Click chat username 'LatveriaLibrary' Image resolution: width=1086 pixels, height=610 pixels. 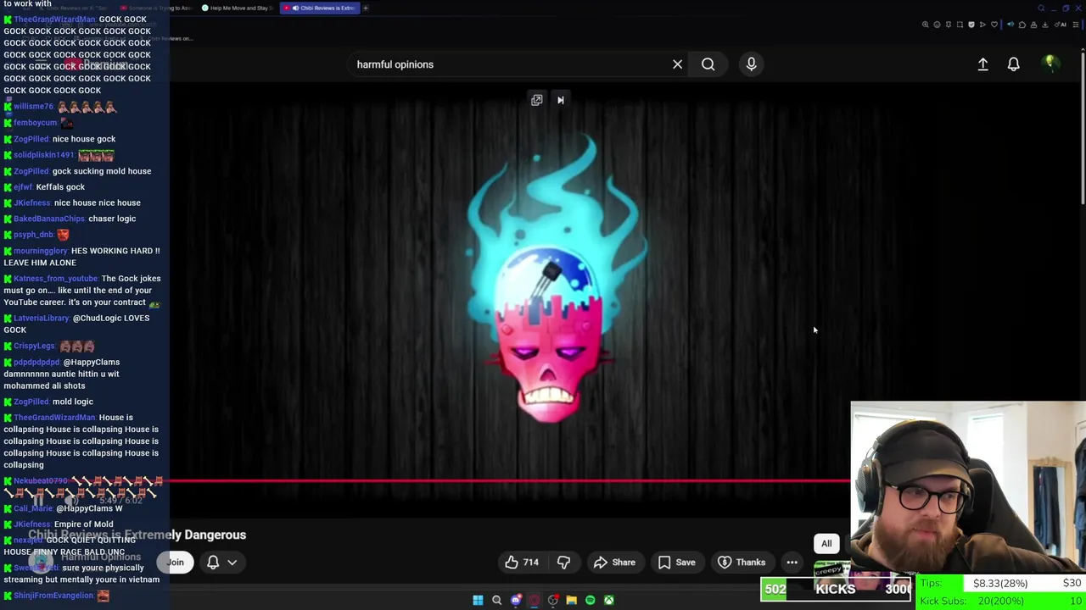point(42,318)
